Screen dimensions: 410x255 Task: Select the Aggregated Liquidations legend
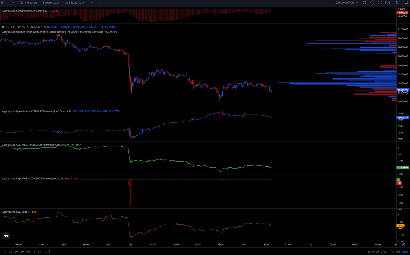point(36,178)
